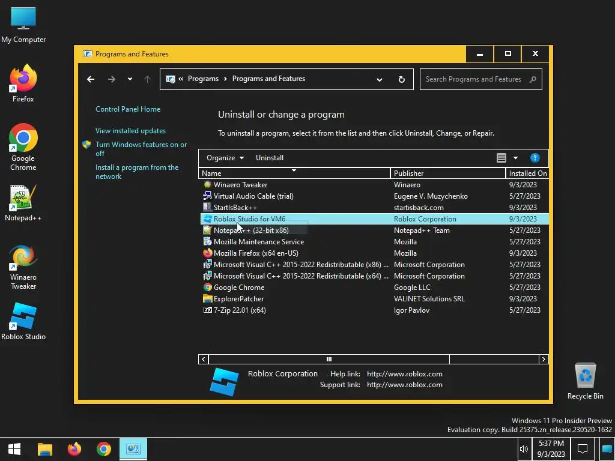Click the Back arrow in Programs and Features
The image size is (615, 461).
point(91,79)
